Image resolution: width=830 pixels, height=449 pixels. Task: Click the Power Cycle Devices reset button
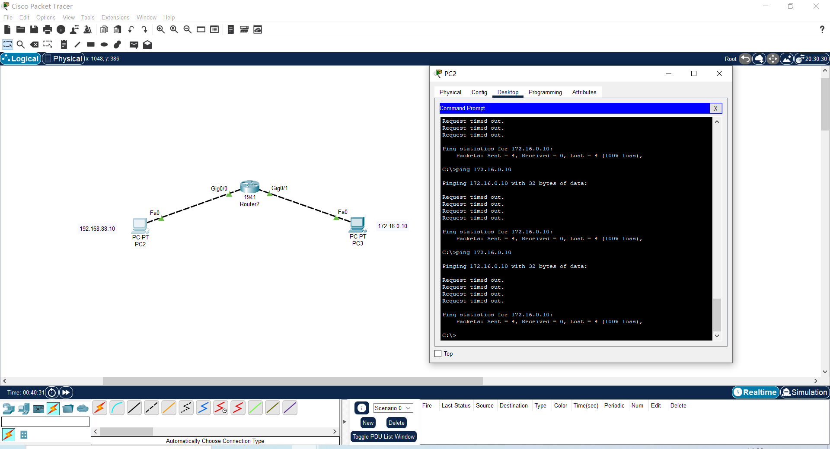(52, 392)
